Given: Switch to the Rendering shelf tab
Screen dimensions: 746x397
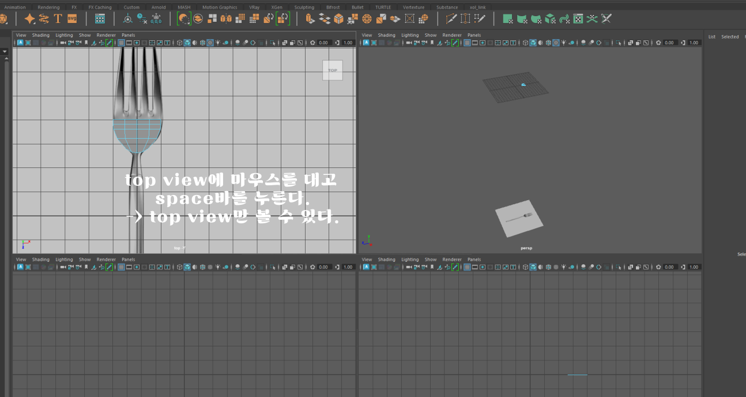Looking at the screenshot, I should [48, 7].
